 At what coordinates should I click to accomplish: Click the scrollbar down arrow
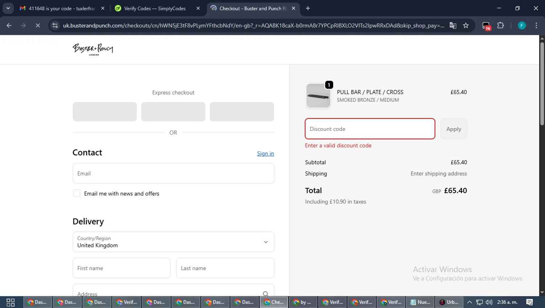click(542, 293)
